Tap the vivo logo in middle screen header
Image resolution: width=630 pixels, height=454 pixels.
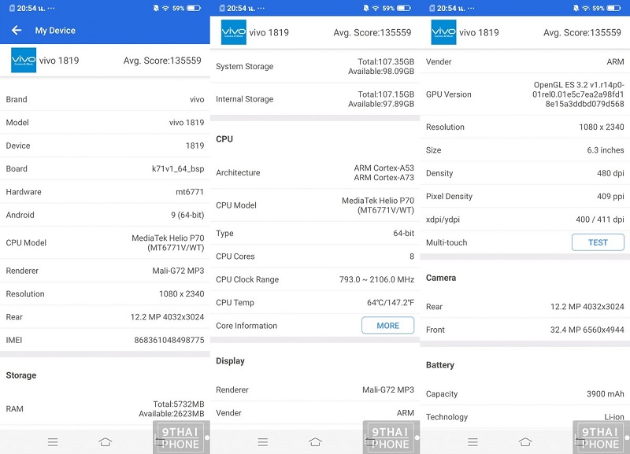pyautogui.click(x=233, y=32)
